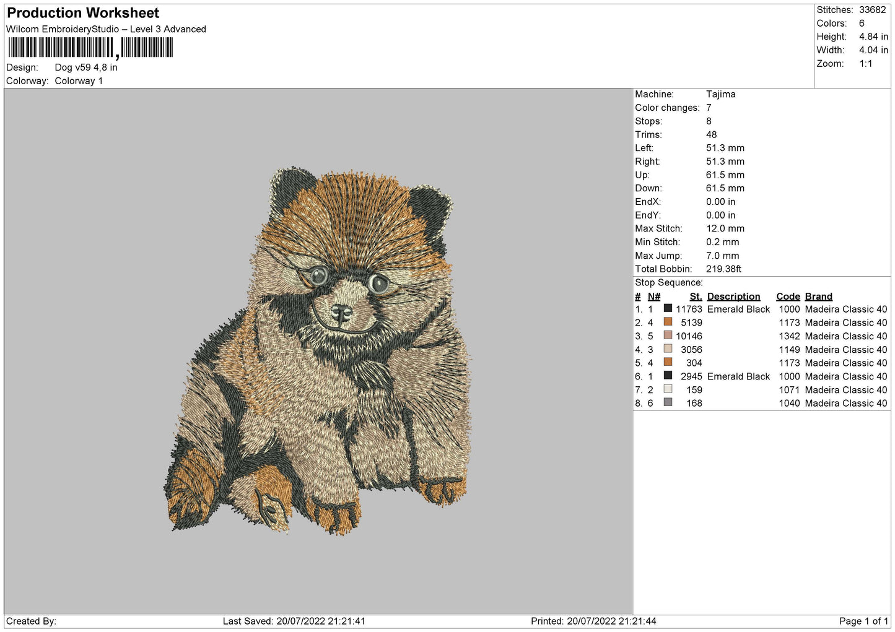Click the 'N#' column header
895x632 pixels.
pyautogui.click(x=654, y=297)
